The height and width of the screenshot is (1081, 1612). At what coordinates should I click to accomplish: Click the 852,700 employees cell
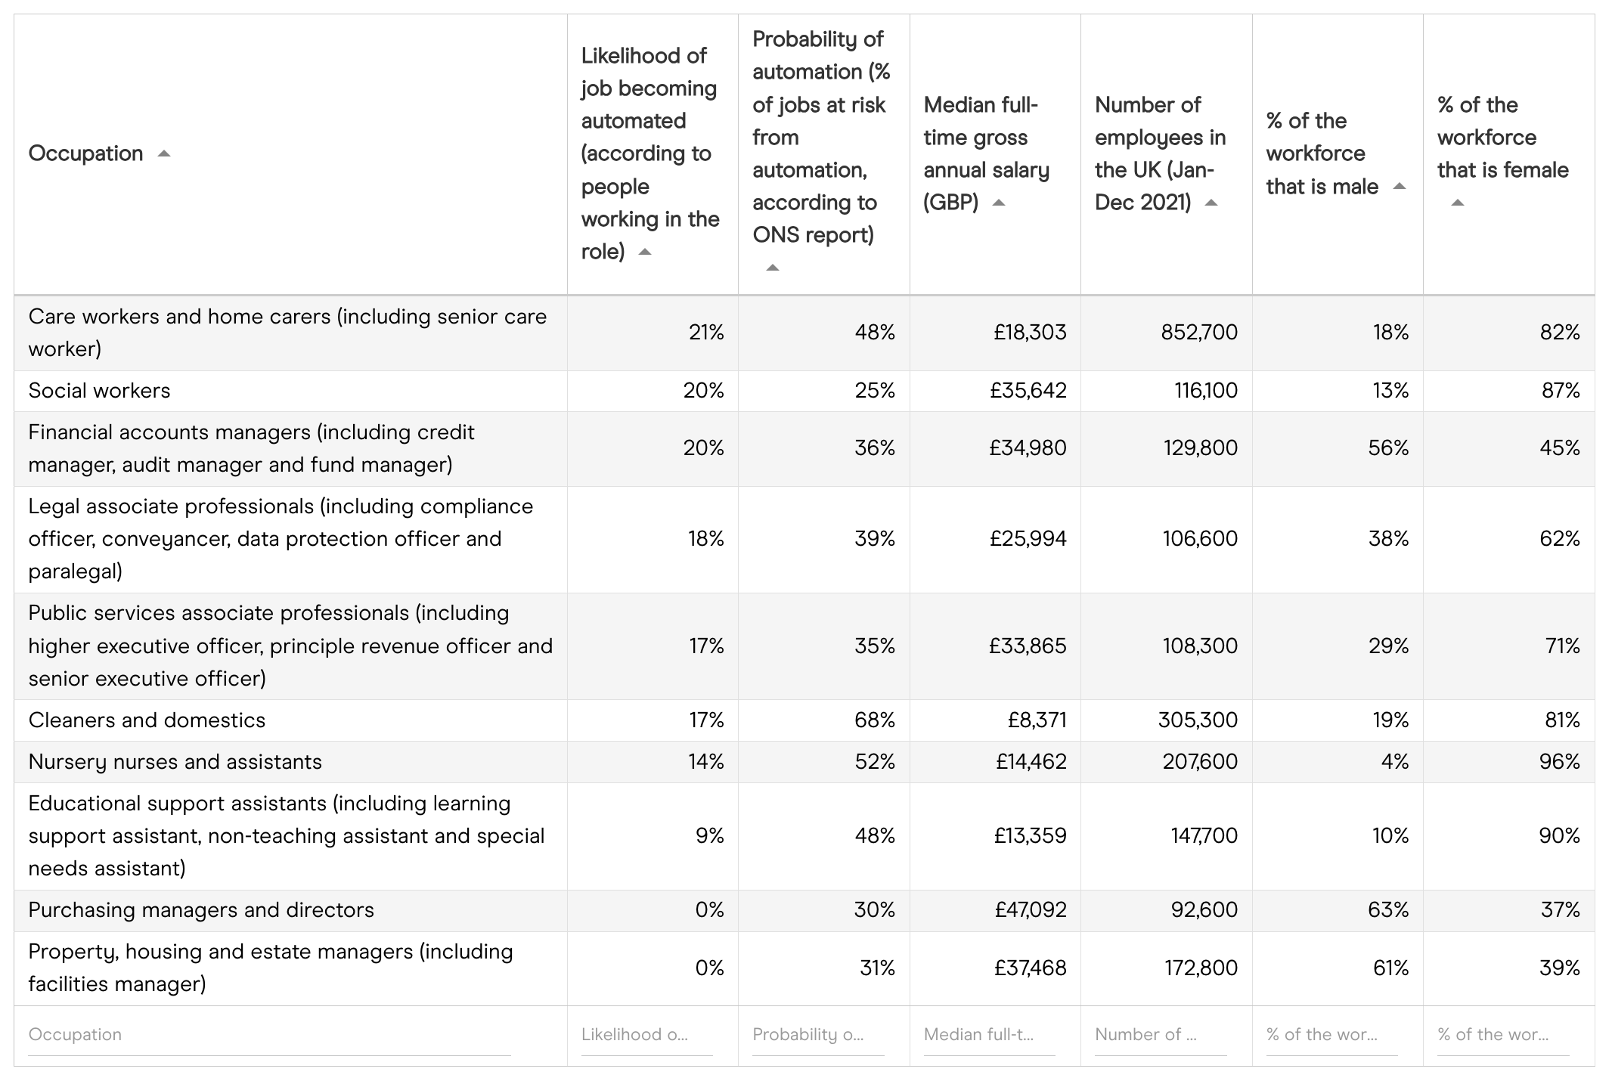tap(1199, 333)
